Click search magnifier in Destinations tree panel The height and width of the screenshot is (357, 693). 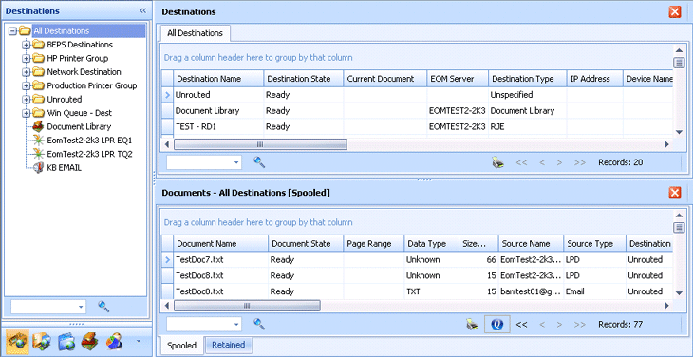click(103, 306)
